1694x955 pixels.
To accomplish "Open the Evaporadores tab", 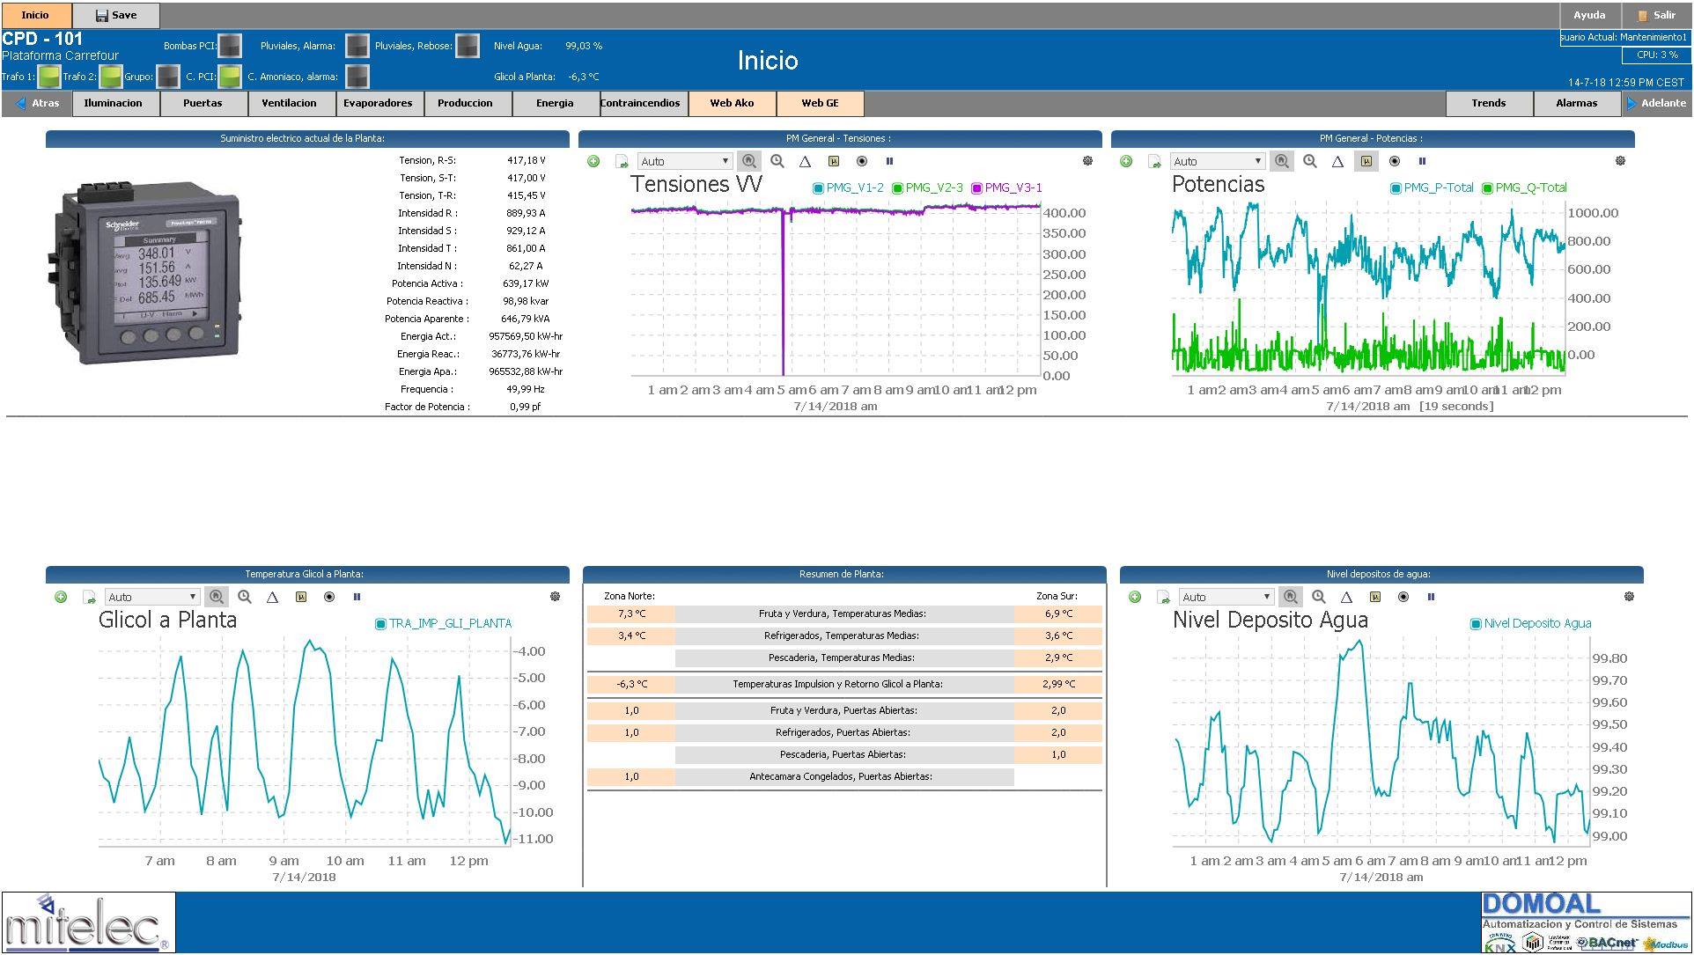I will (x=380, y=103).
